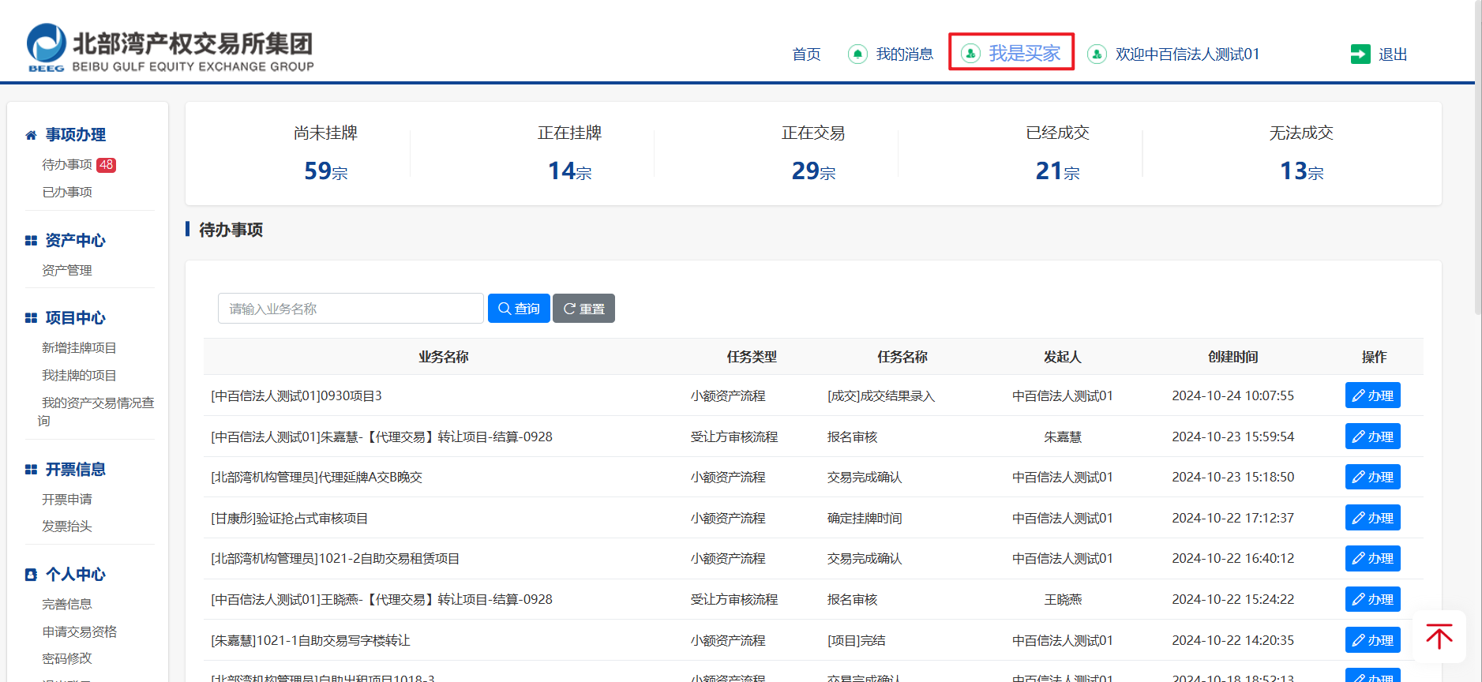Image resolution: width=1482 pixels, height=682 pixels.
Task: Click the 已经成交 21宗 statistic
Action: point(1057,154)
